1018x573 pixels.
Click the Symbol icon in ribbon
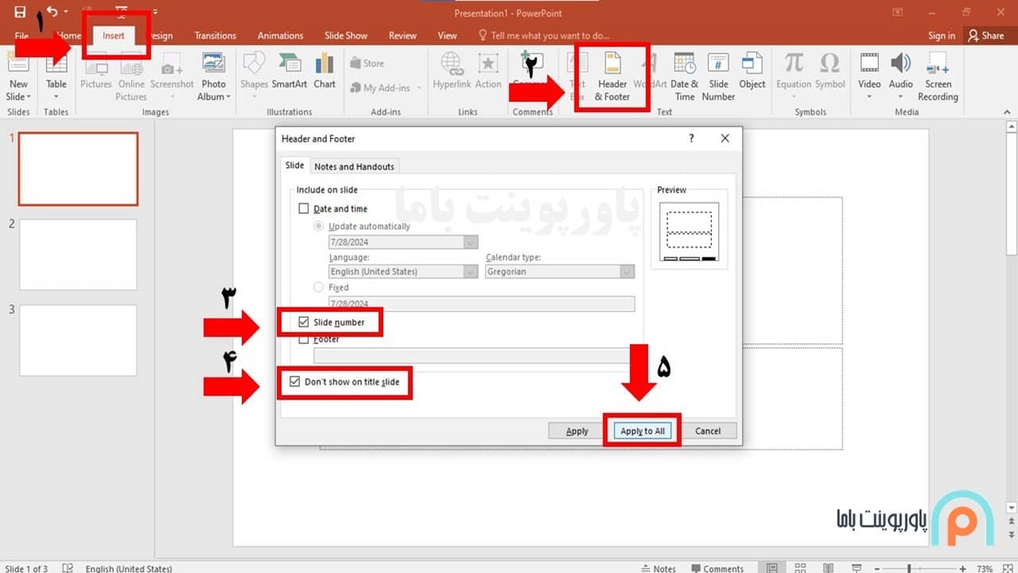(x=830, y=72)
